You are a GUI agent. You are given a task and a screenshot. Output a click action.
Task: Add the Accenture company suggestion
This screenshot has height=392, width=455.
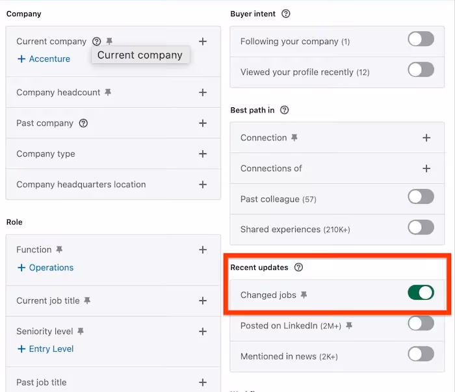click(44, 59)
